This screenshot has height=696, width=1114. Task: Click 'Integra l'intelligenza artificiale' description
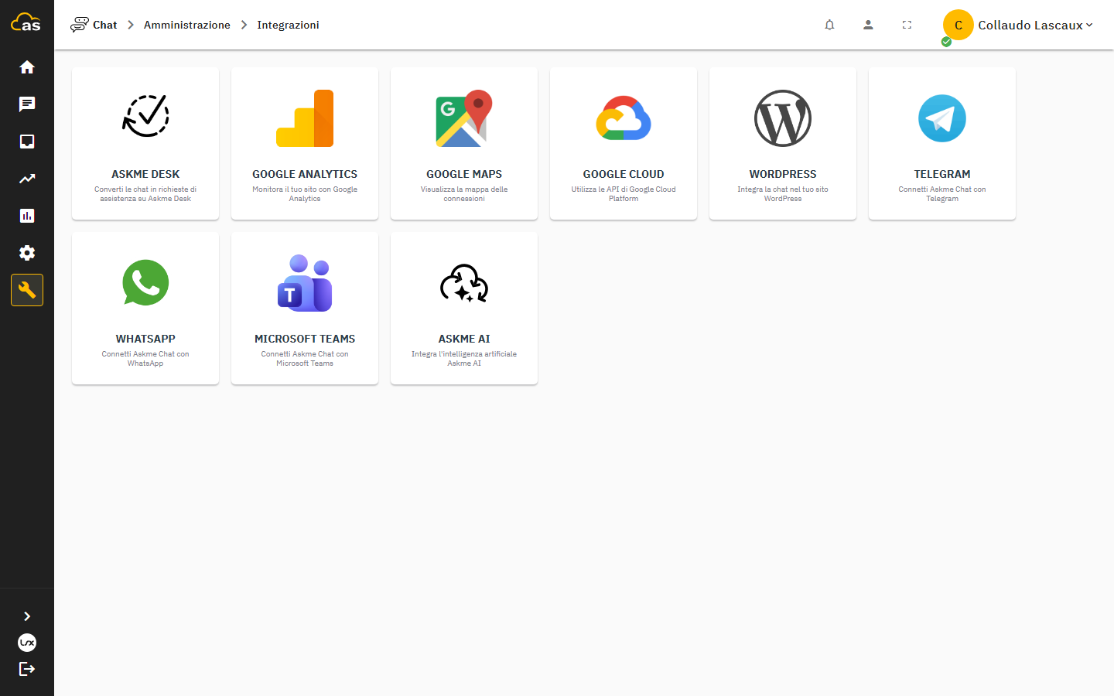pyautogui.click(x=464, y=359)
